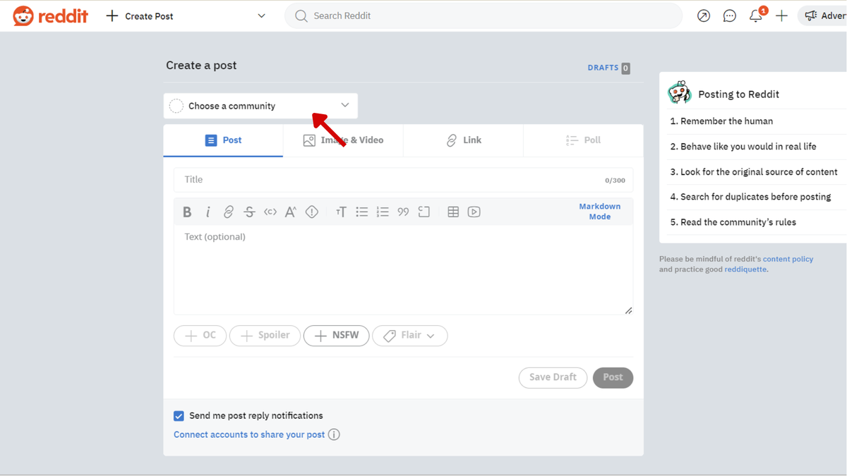Open the Flair selector
This screenshot has width=847, height=476.
pos(410,336)
